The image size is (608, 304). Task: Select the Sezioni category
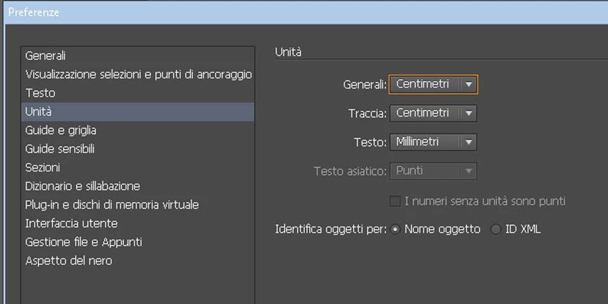coord(138,167)
